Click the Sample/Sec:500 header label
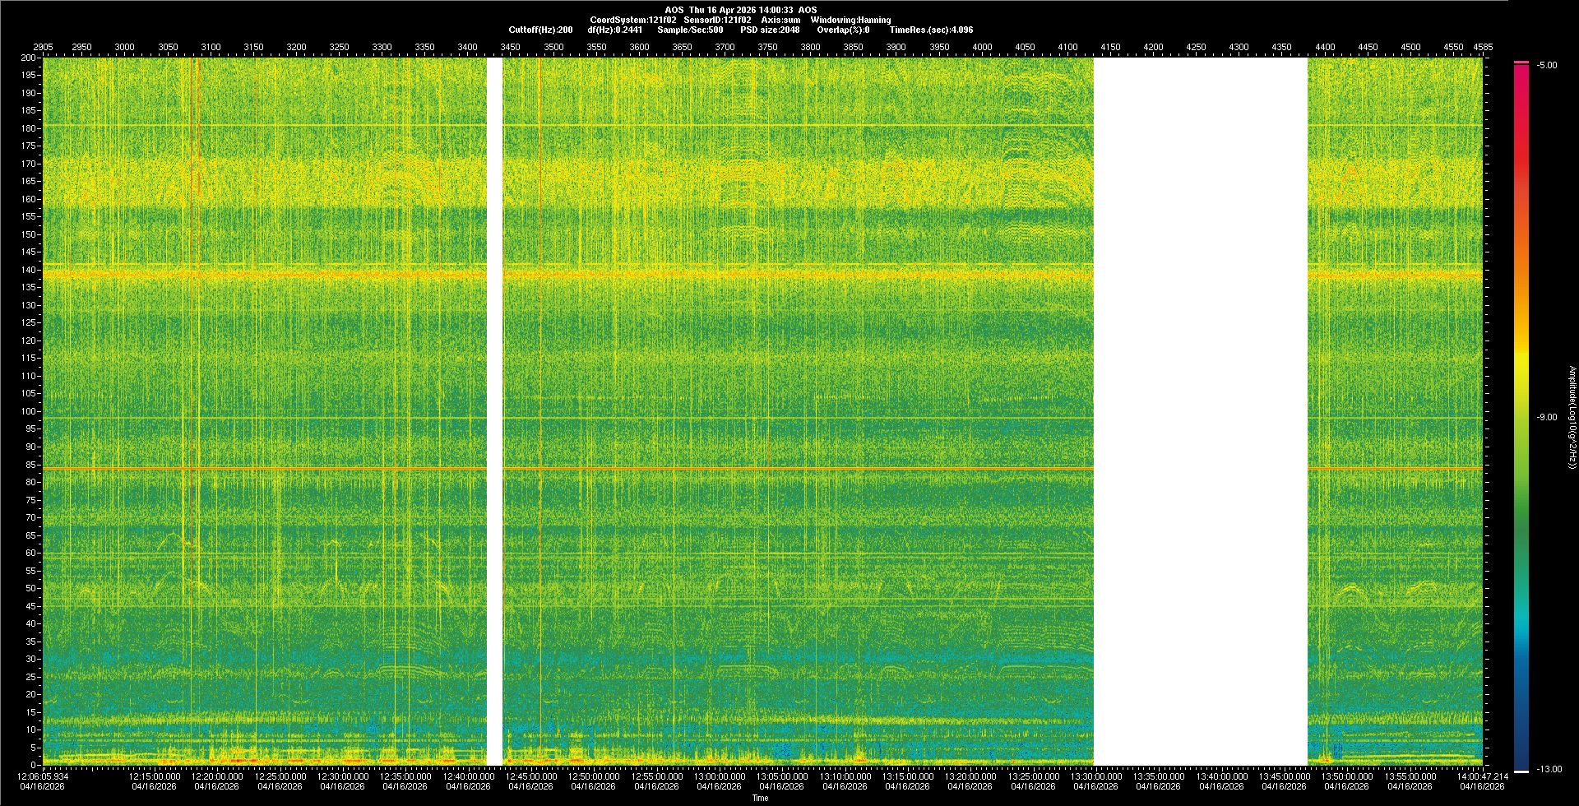 point(690,30)
